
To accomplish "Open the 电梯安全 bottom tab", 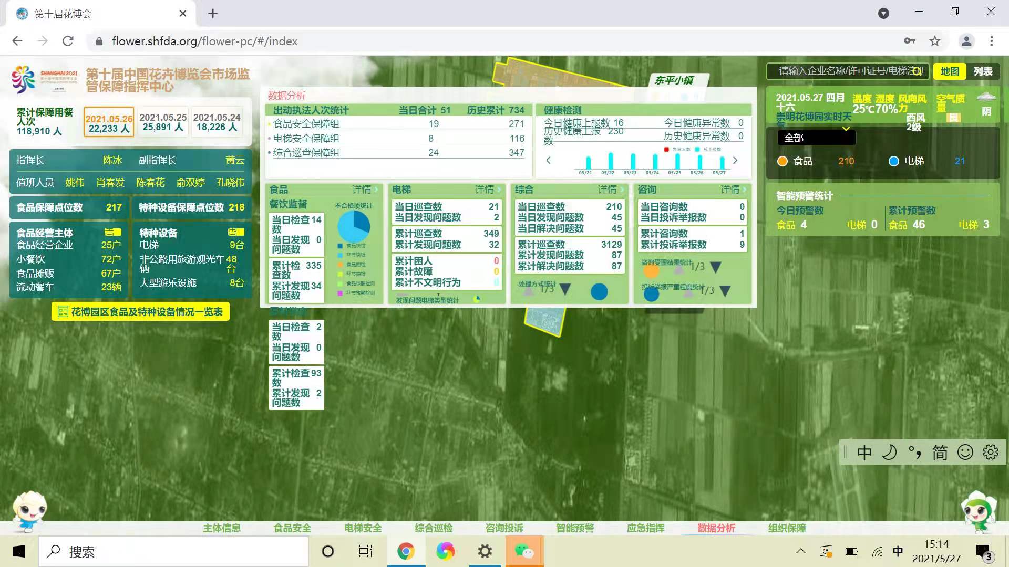I will coord(363,528).
